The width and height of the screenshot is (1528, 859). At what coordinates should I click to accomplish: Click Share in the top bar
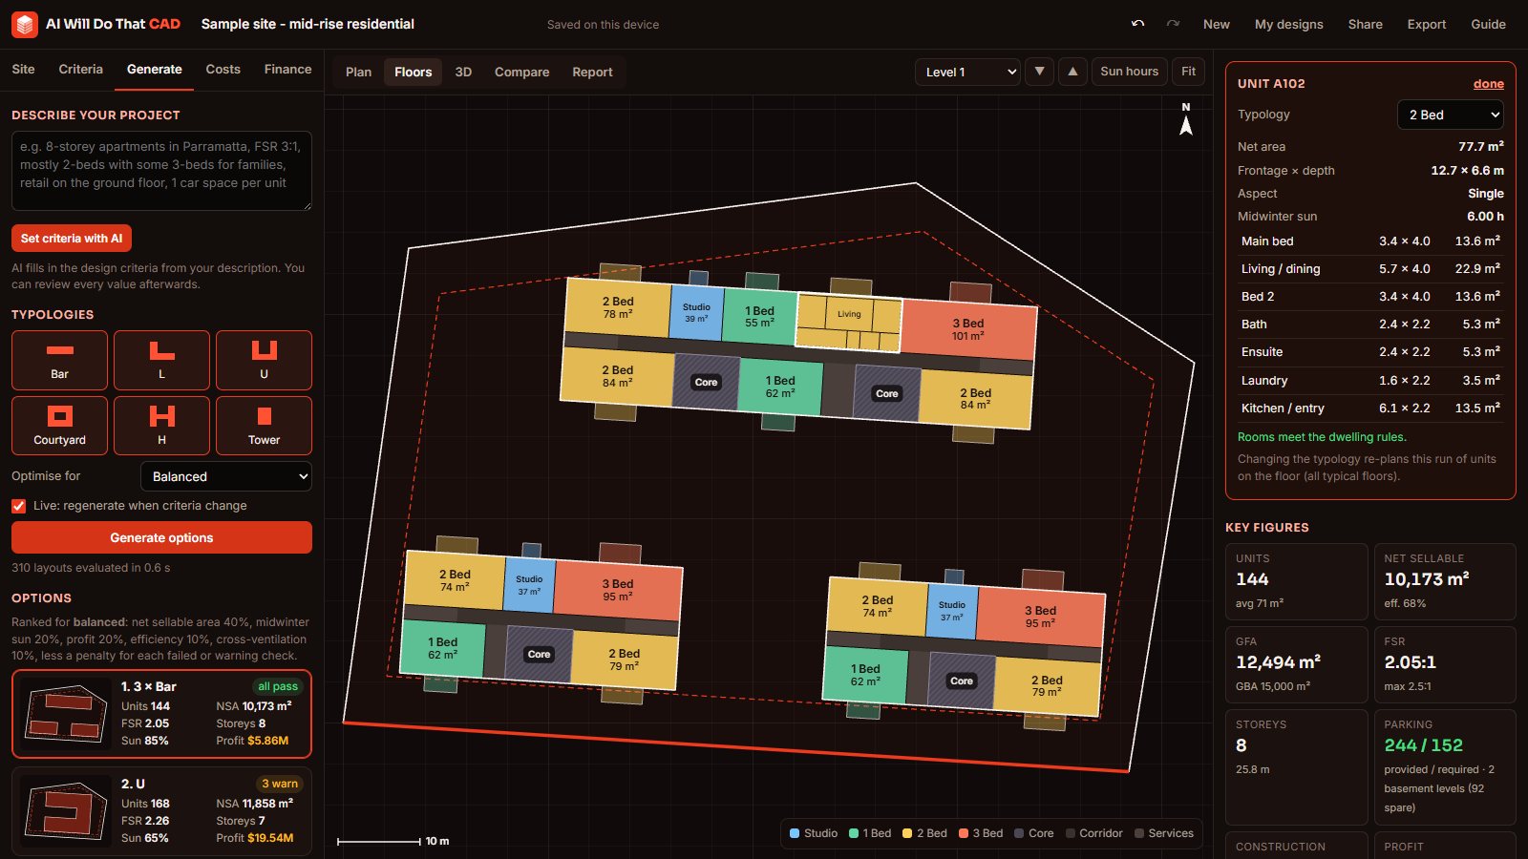[x=1365, y=24]
